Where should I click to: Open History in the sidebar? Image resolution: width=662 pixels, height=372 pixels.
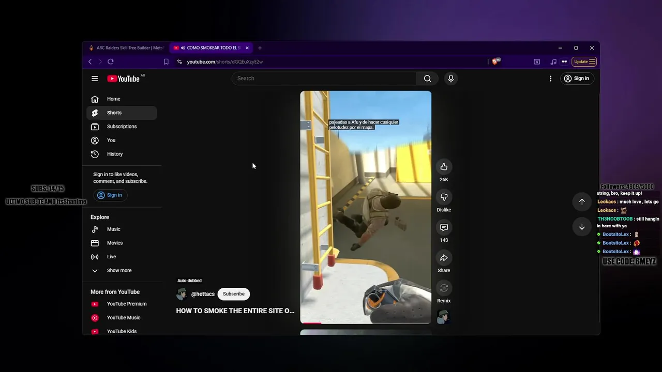(x=122, y=154)
